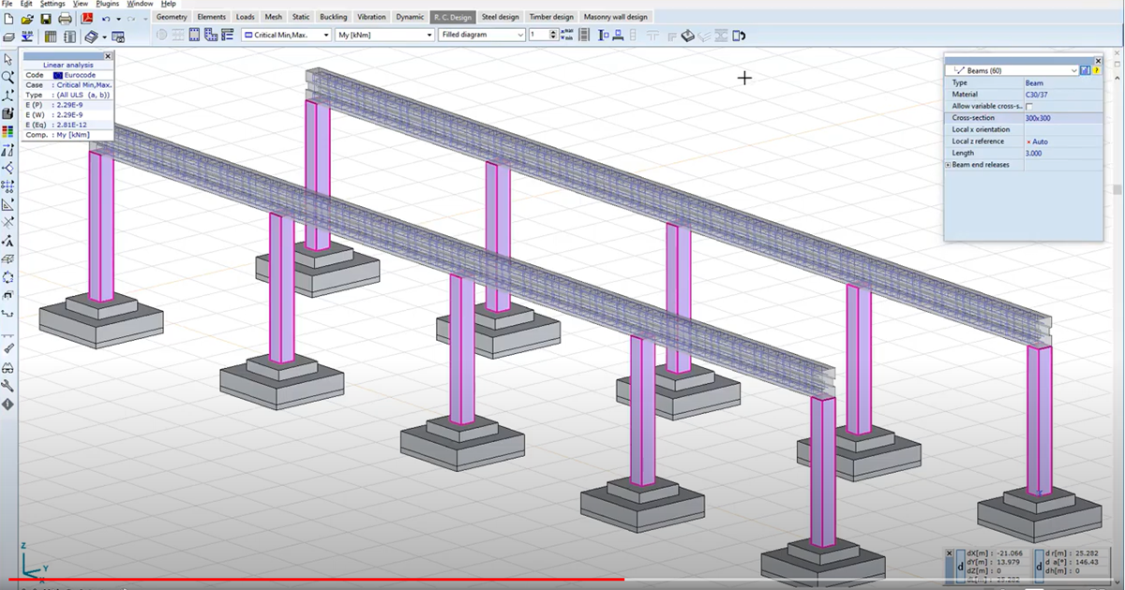Select the zoom magnifier tool
1125x590 pixels.
point(8,78)
